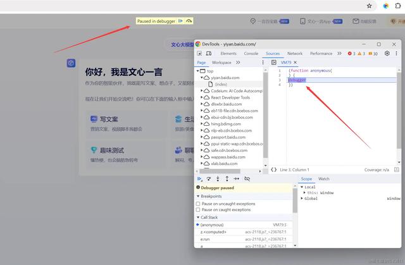This screenshot has width=405, height=265.
Task: Click the highlighted debugger statement in code
Action: (297, 80)
